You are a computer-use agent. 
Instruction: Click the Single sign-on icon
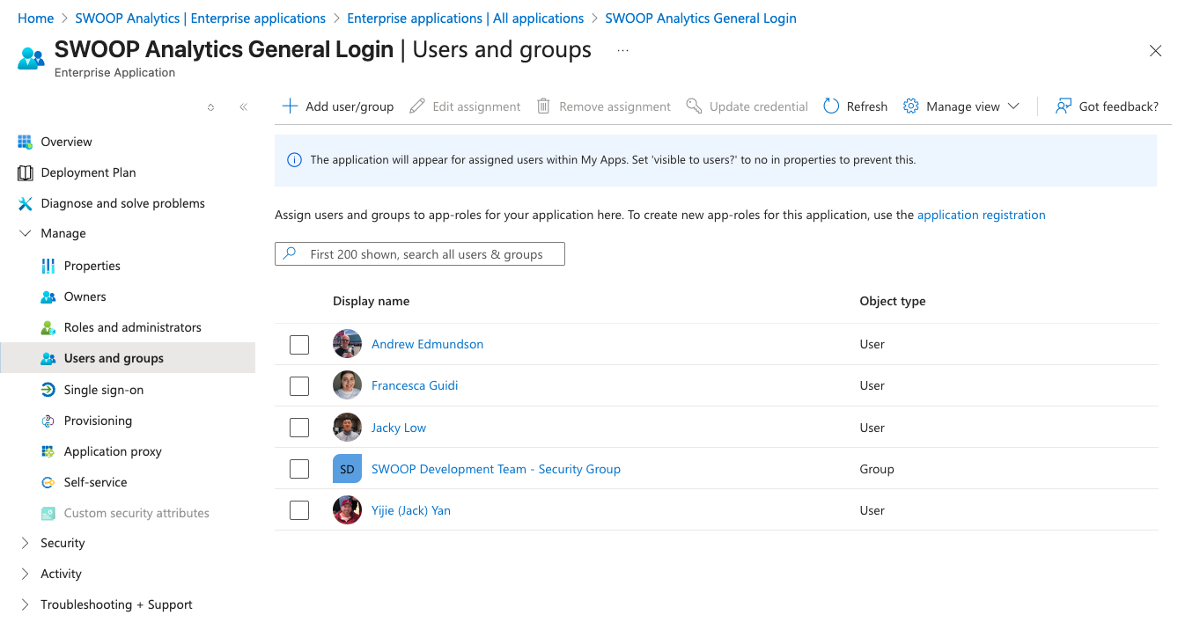coord(48,390)
